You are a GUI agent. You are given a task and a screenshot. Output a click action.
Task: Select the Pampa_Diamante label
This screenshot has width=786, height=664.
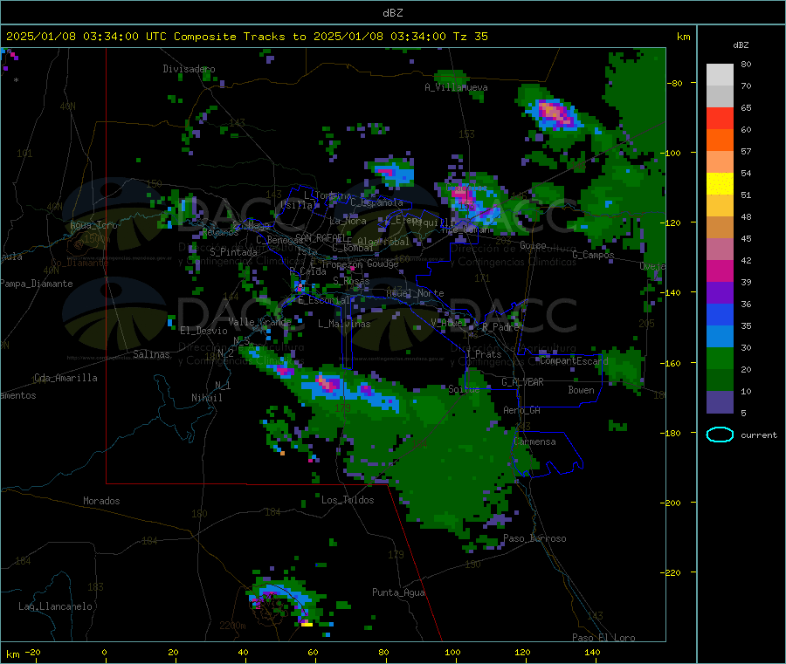[x=36, y=284]
